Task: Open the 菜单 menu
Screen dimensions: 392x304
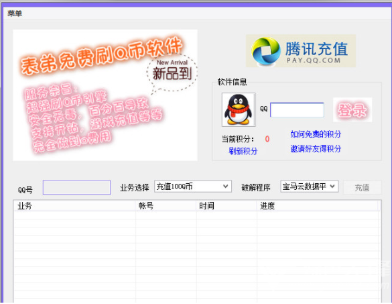Action: [x=15, y=13]
